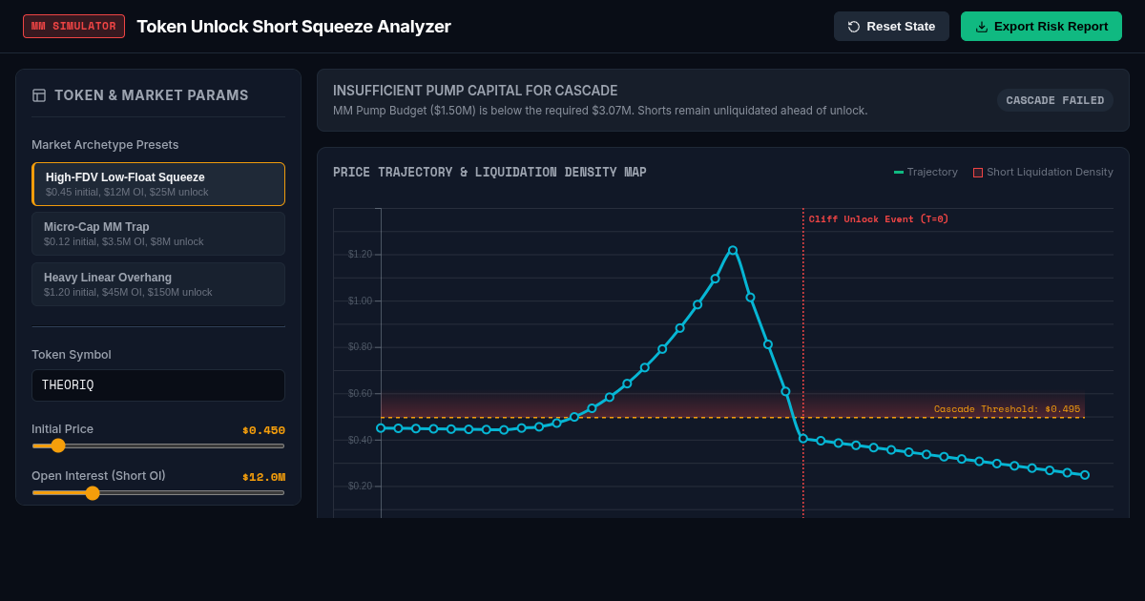1145x601 pixels.
Task: Click the peak trajectory point near $1.20
Action: (x=733, y=250)
